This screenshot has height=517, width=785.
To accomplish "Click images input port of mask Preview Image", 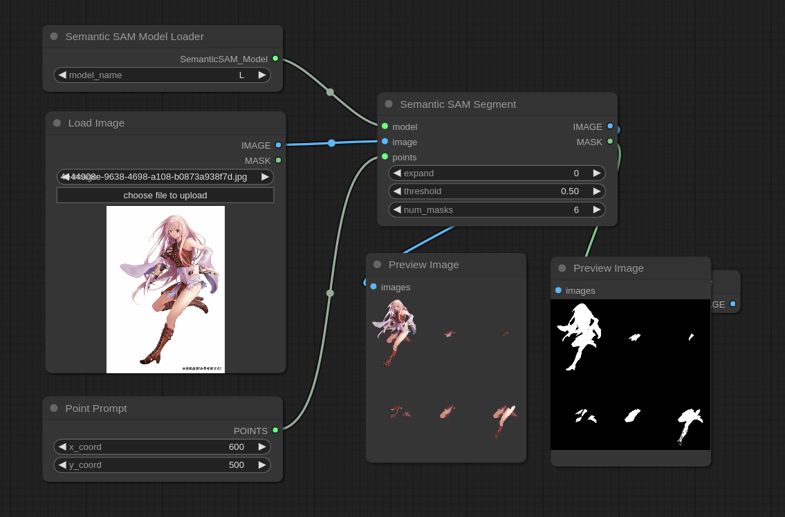I will pos(558,290).
